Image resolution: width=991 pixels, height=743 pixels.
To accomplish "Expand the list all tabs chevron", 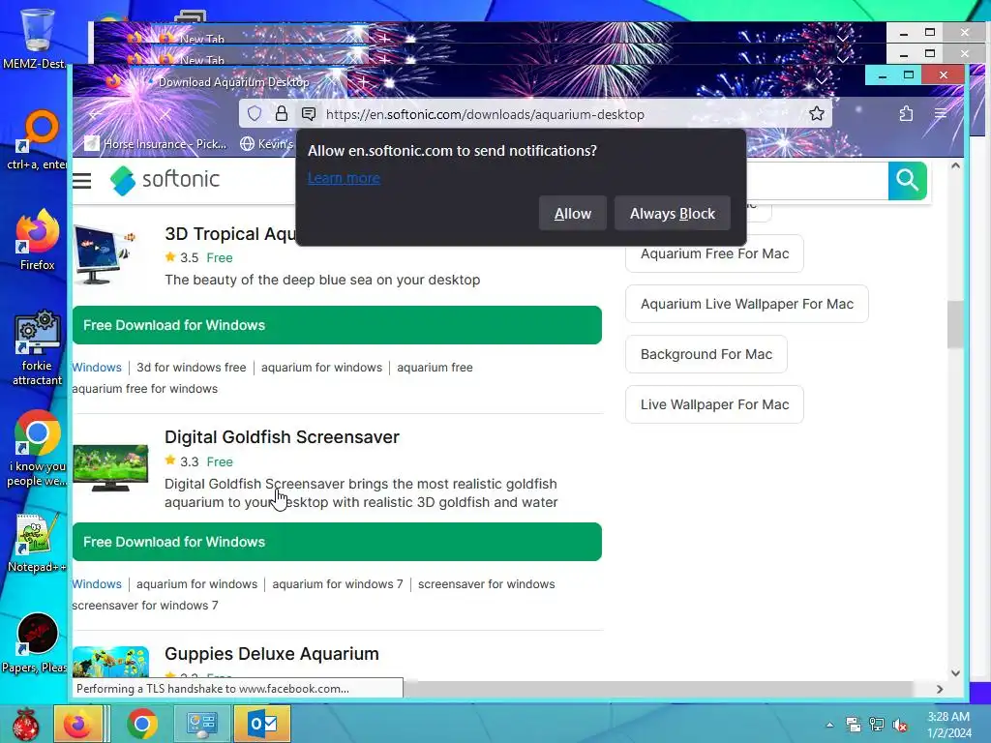I will tap(821, 81).
